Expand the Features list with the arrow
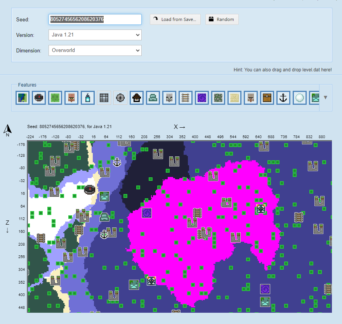Screen dimensions: 342x324 click(325, 97)
